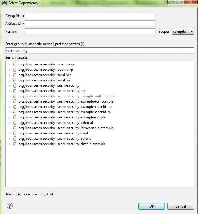Select artifact name seam-security-idmconsole-example

pos(85,128)
